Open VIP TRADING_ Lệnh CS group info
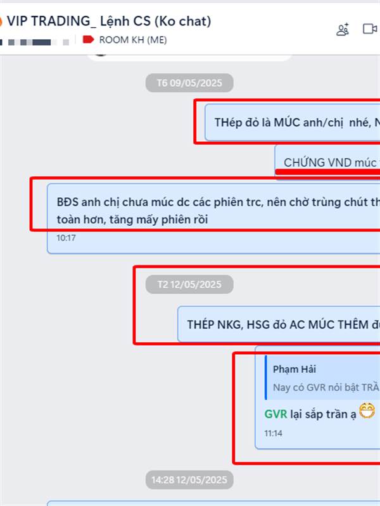This screenshot has width=380, height=506. click(x=109, y=22)
